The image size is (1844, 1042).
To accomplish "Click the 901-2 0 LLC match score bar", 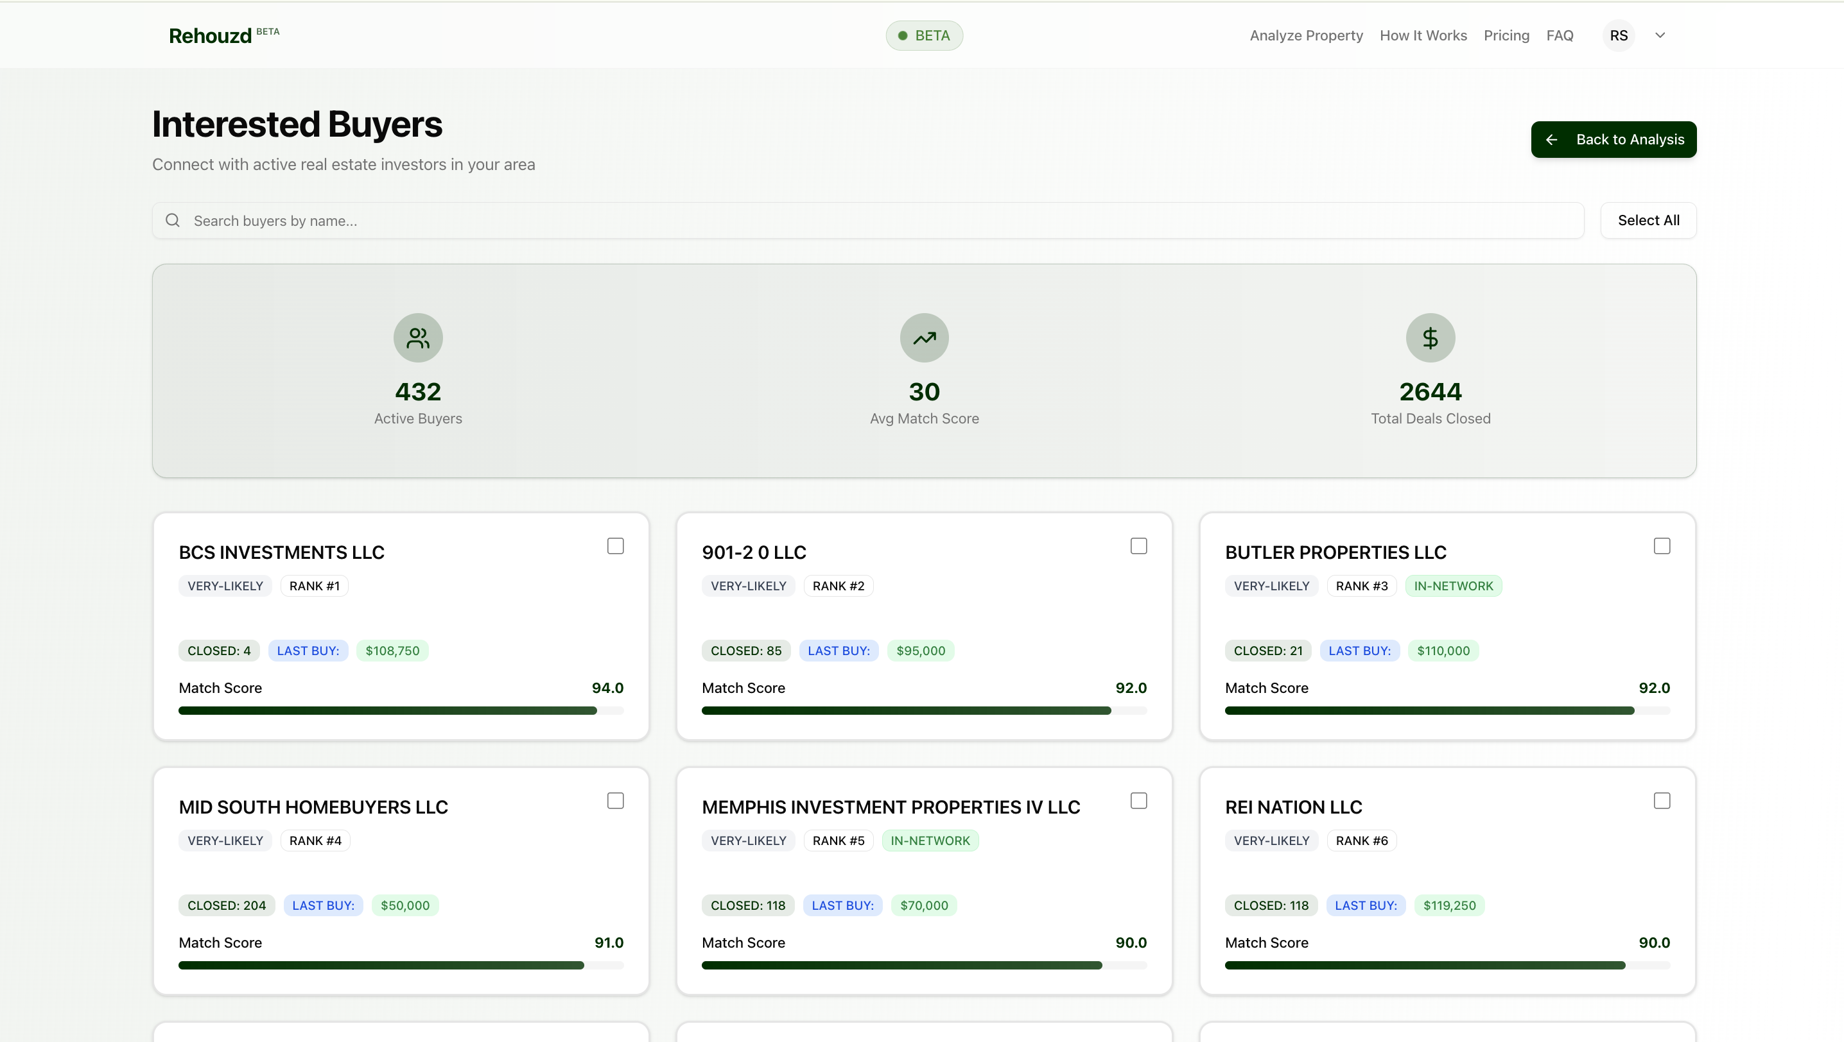I will click(924, 710).
